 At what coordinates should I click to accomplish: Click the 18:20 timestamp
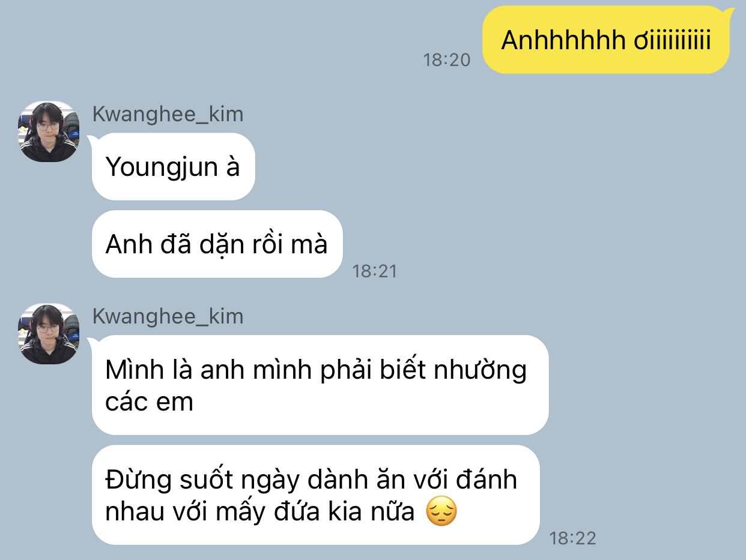[447, 60]
